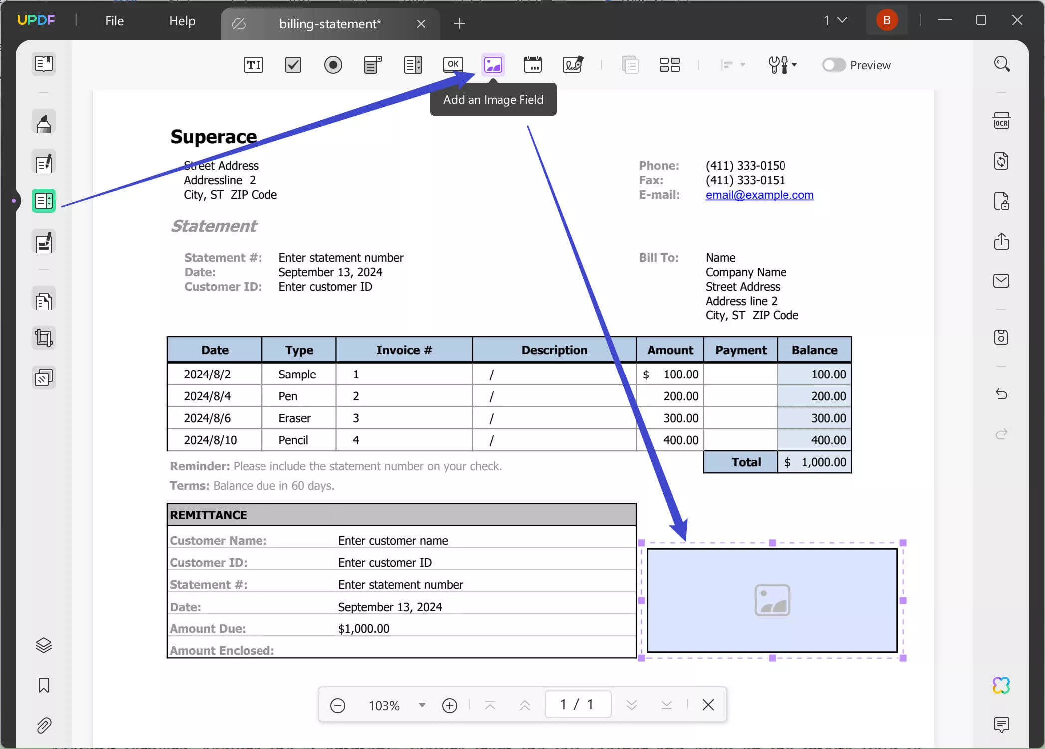The image size is (1045, 749).
Task: Select the List Box field tool
Action: (x=413, y=65)
